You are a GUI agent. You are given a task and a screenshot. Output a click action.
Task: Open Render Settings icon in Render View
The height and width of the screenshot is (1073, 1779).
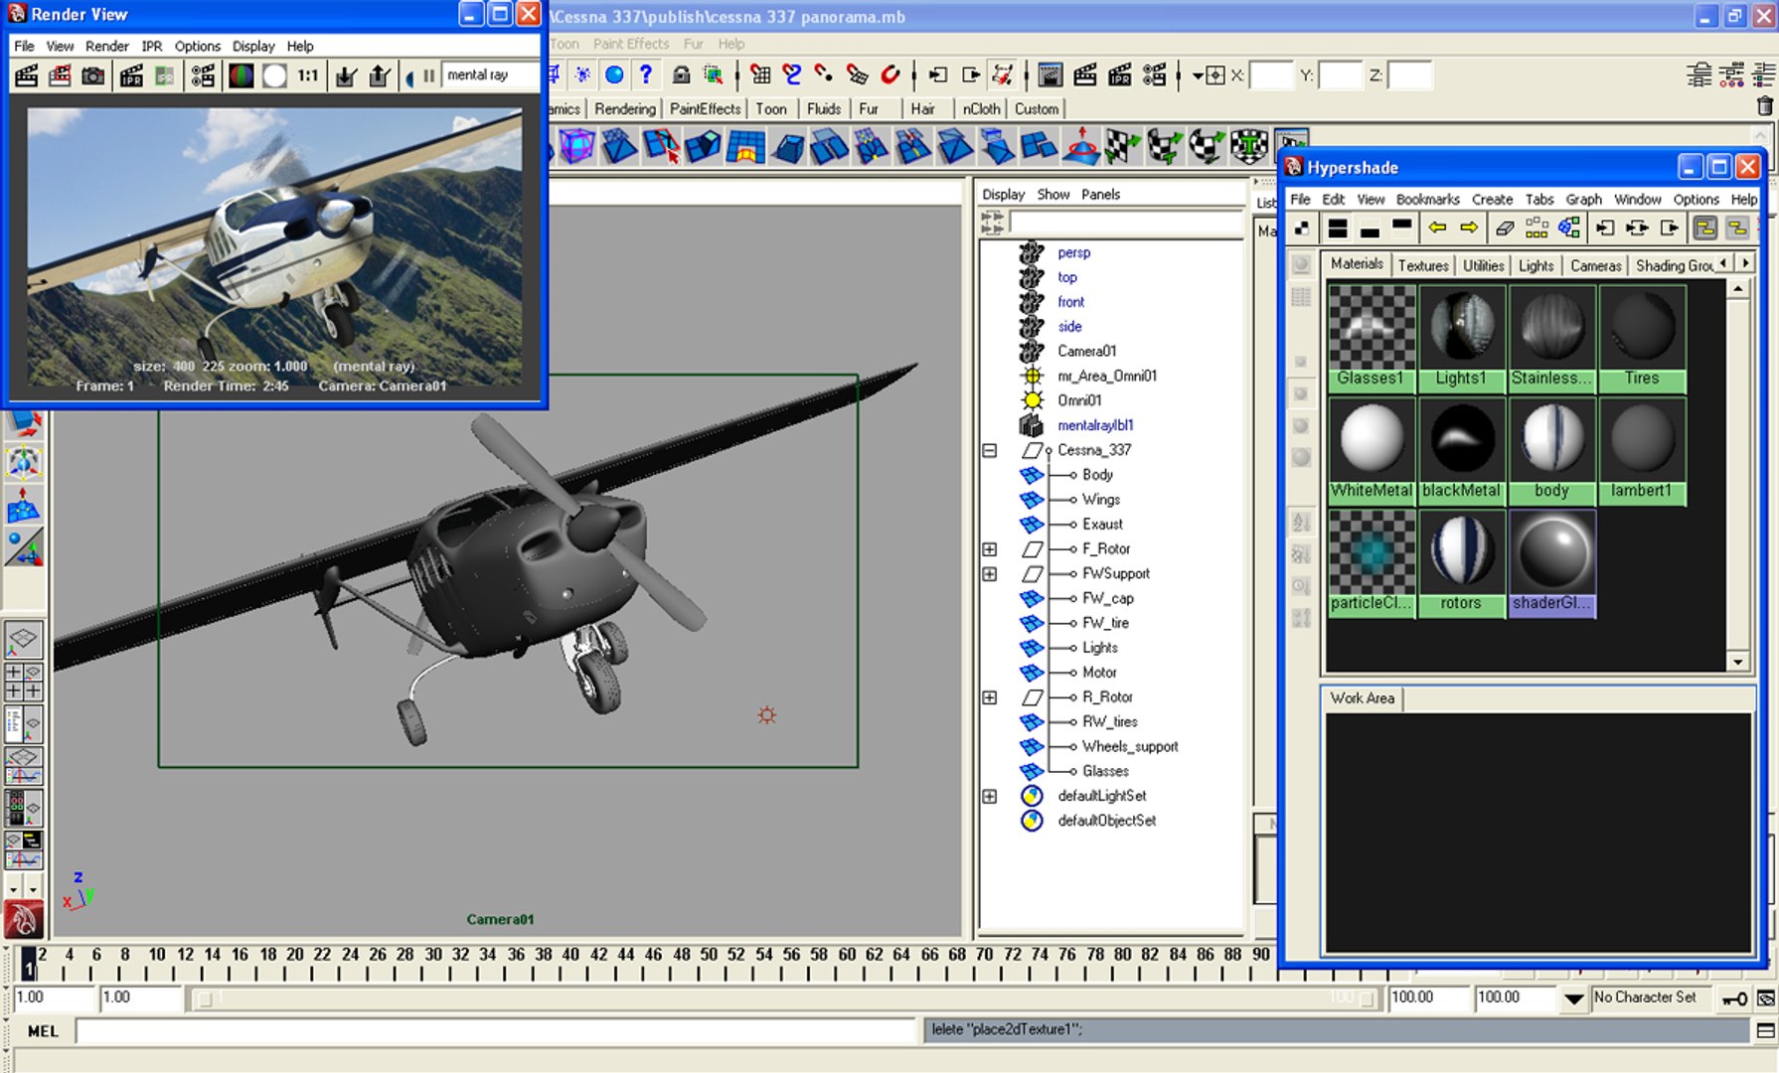203,76
